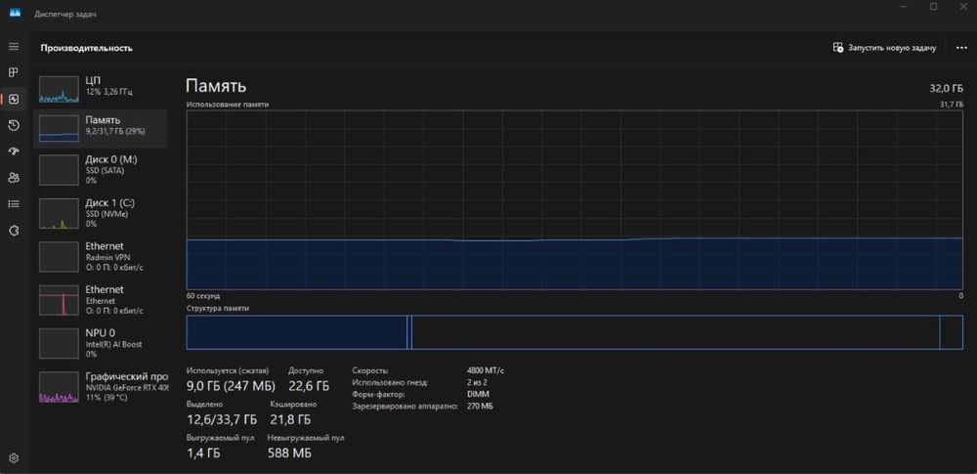Image resolution: width=977 pixels, height=474 pixels.
Task: Open the Processes page from sidebar
Action: 14,72
